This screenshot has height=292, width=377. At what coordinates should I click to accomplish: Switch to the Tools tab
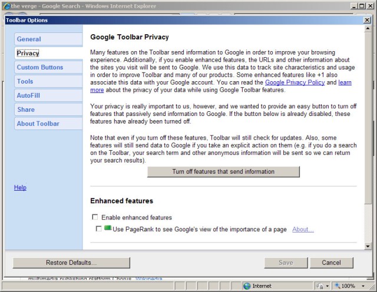tap(48, 81)
